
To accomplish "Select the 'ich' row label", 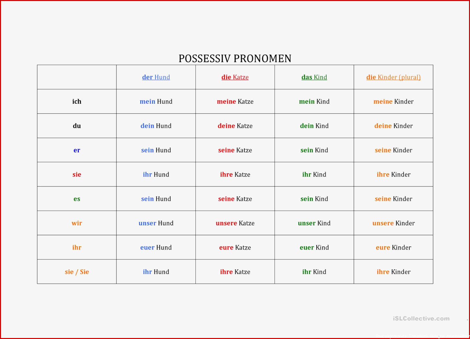I will point(77,101).
